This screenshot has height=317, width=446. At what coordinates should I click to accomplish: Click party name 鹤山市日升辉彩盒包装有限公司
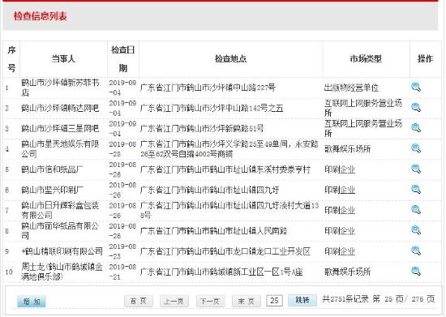[x=60, y=210]
